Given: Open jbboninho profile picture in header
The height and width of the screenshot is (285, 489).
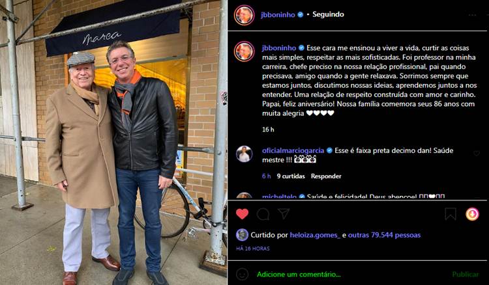Looking at the screenshot, I should pyautogui.click(x=244, y=15).
